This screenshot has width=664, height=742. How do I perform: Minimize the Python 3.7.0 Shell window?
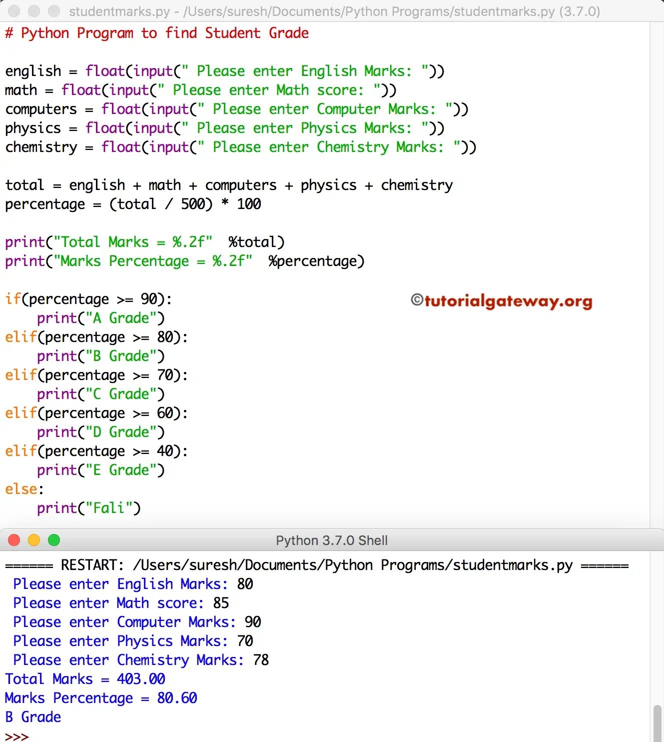(34, 540)
